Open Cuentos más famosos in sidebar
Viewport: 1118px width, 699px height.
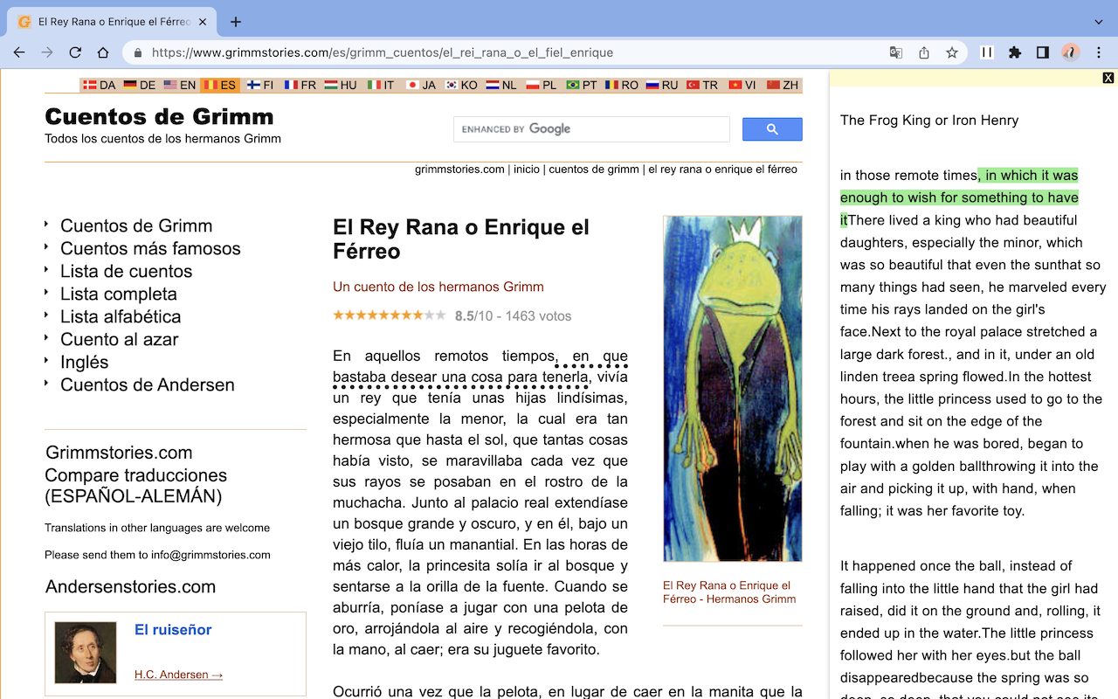tap(150, 249)
